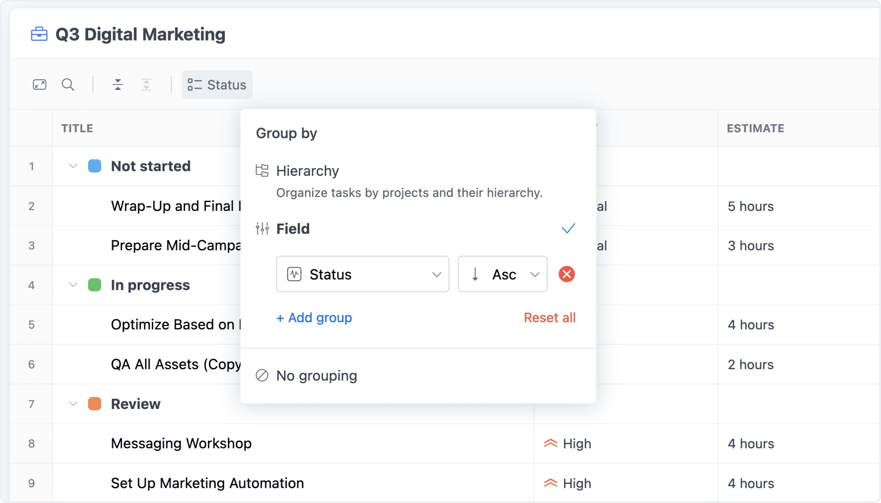Image resolution: width=881 pixels, height=503 pixels.
Task: Click the expand all rows icon
Action: (146, 85)
